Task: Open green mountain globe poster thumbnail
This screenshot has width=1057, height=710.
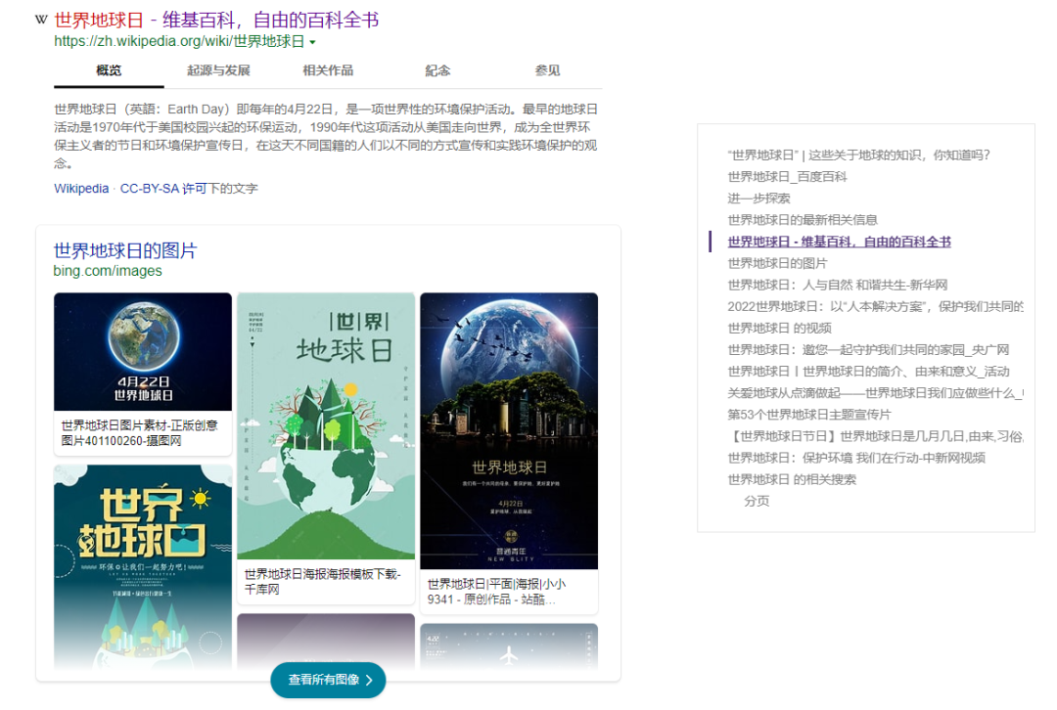Action: coord(326,425)
